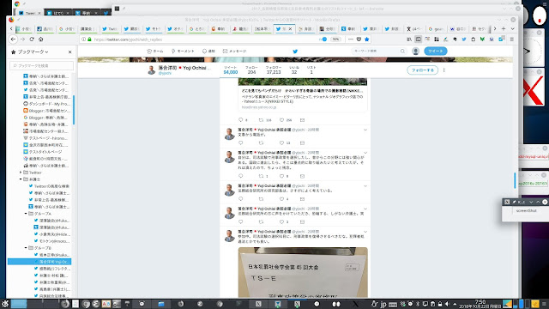Reply to the tweet with 116 retweets
This screenshot has height=309, width=549.
(x=240, y=120)
